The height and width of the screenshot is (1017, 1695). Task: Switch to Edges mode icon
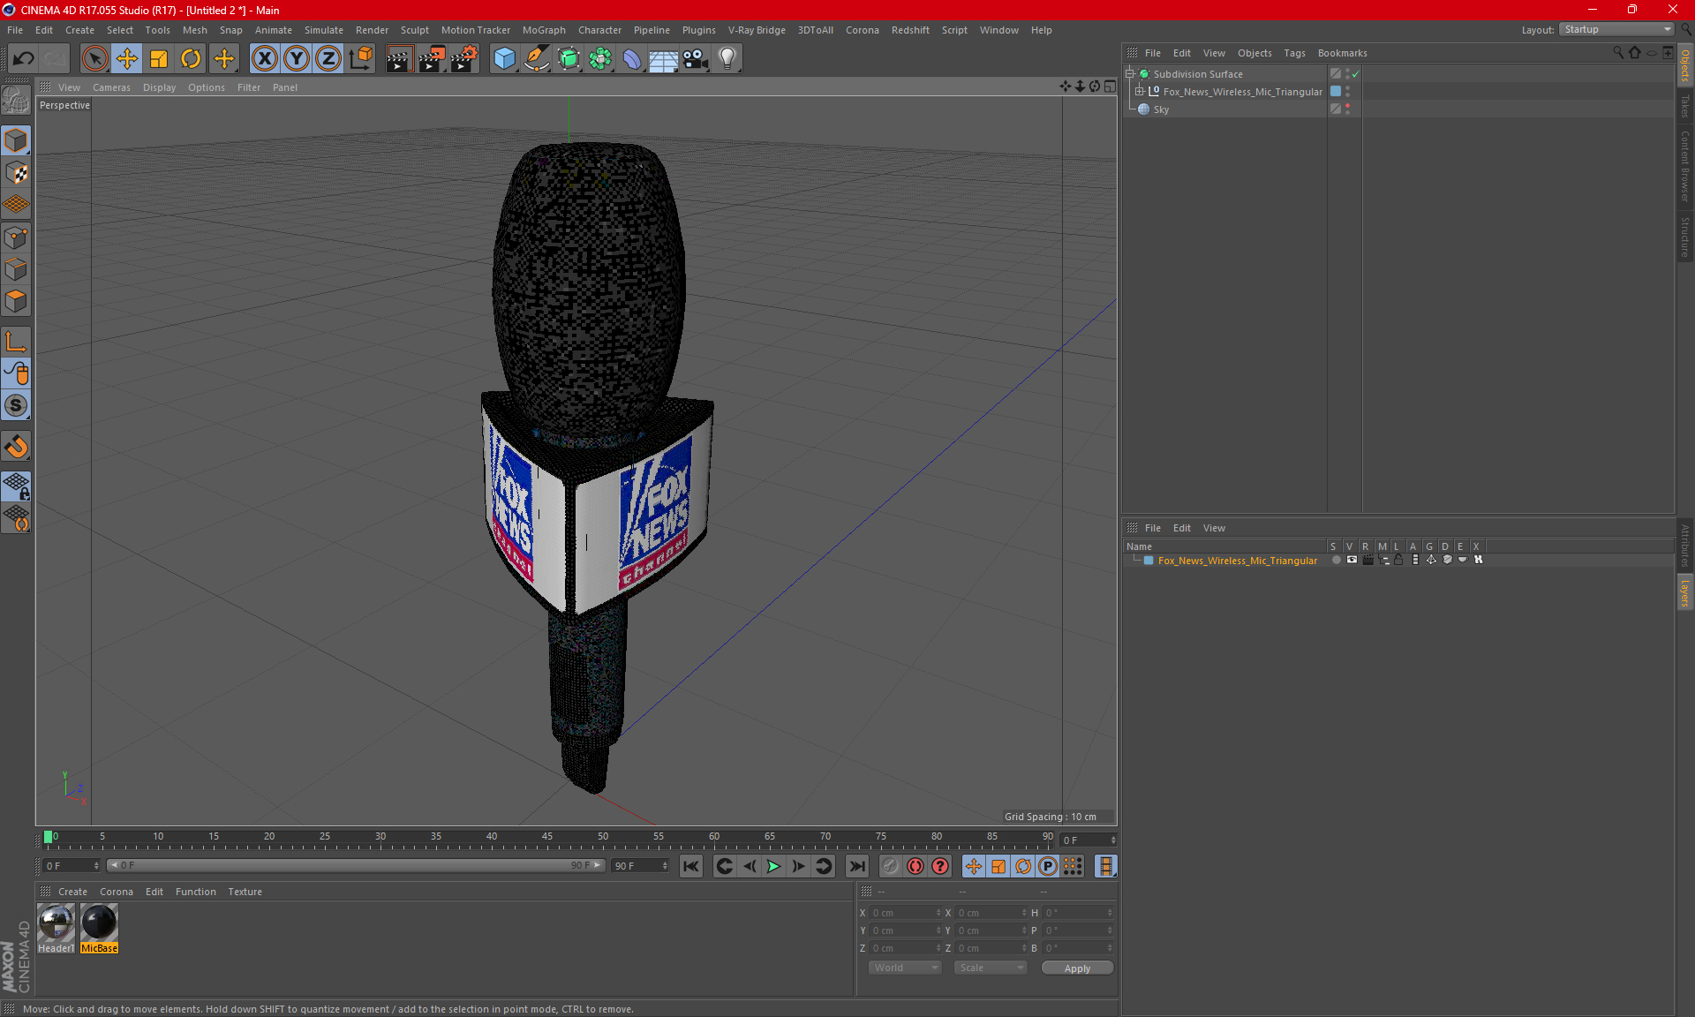pos(16,269)
